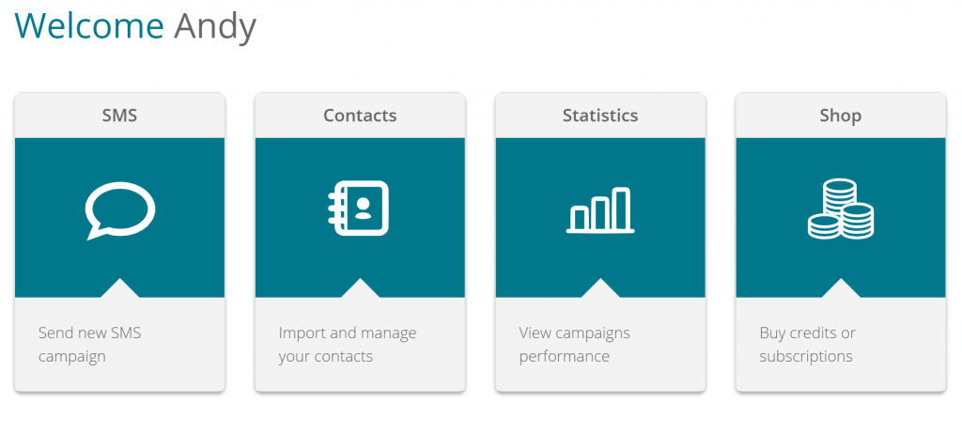Choose "Import and manage your contacts"
The width and height of the screenshot is (962, 433).
(348, 345)
